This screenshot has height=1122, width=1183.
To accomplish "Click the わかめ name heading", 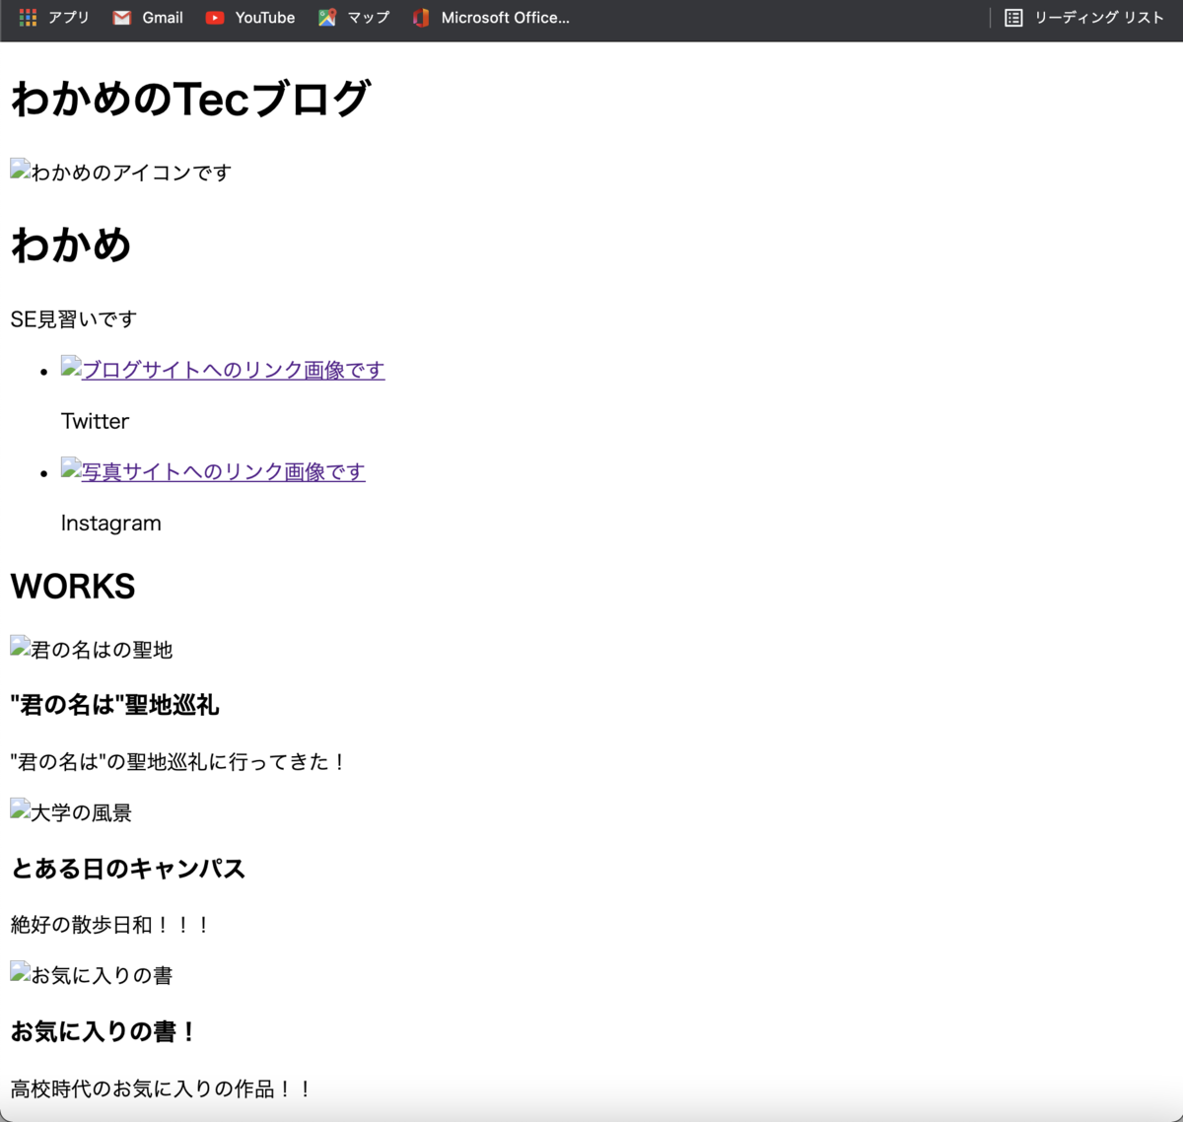I will 71,245.
